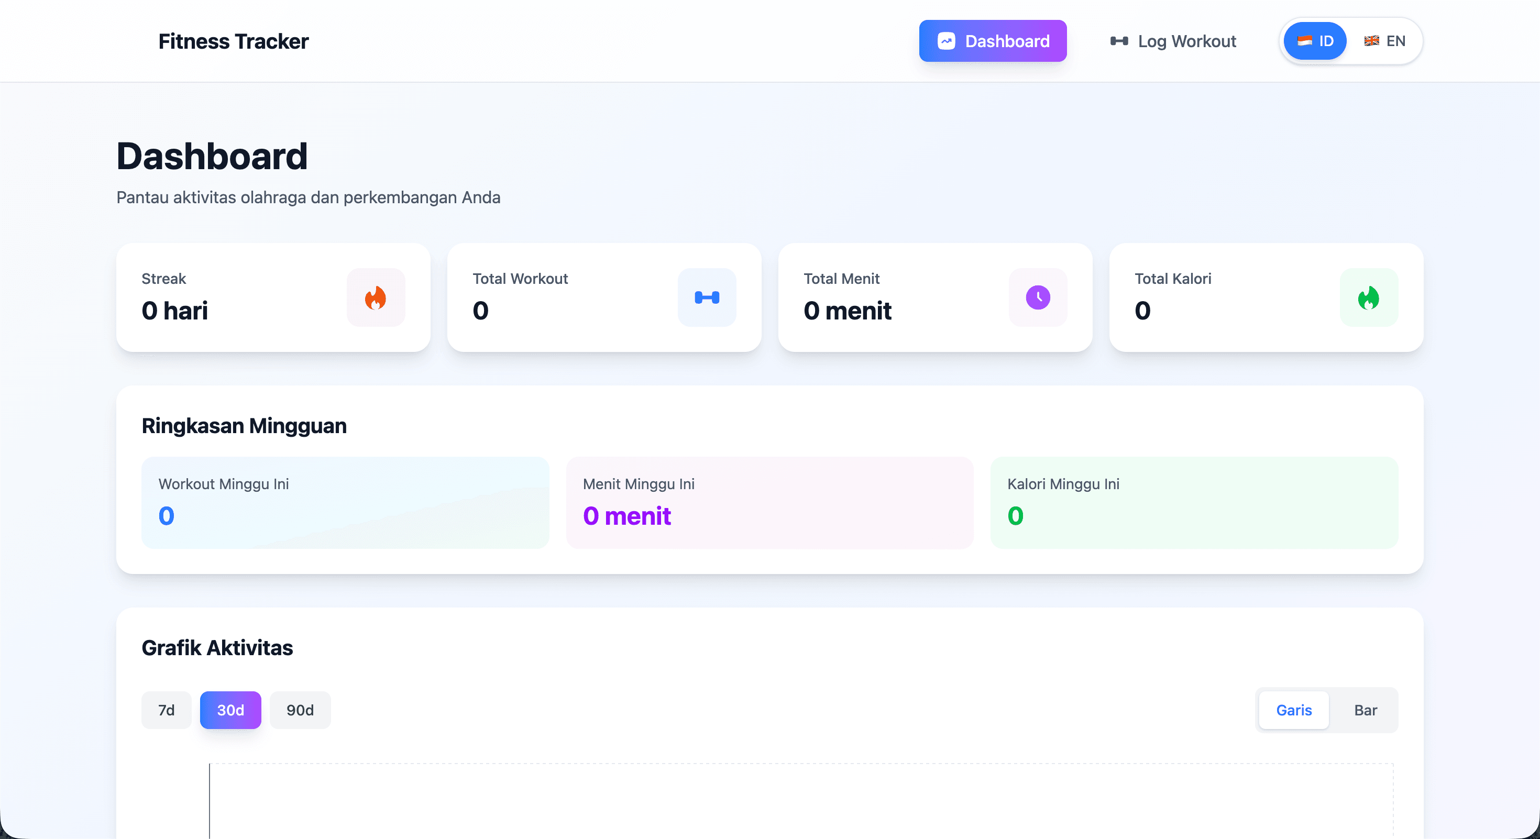Click the Workout Minggu Ini card
The width and height of the screenshot is (1540, 839).
click(345, 503)
